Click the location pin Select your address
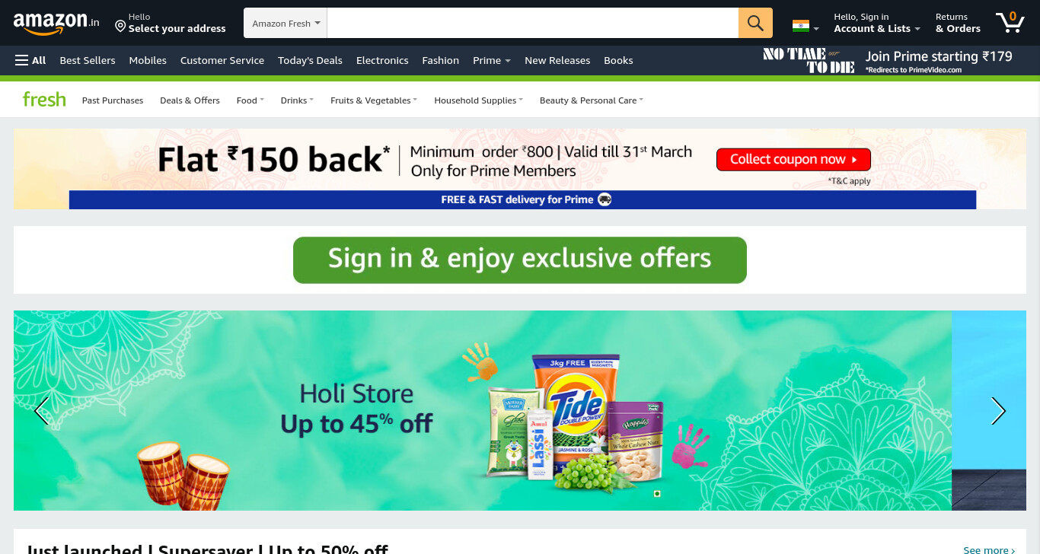This screenshot has width=1040, height=554. [x=171, y=23]
